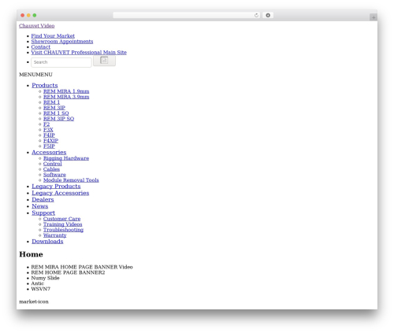Visit CHAUVET Professional Main Site link

click(79, 53)
